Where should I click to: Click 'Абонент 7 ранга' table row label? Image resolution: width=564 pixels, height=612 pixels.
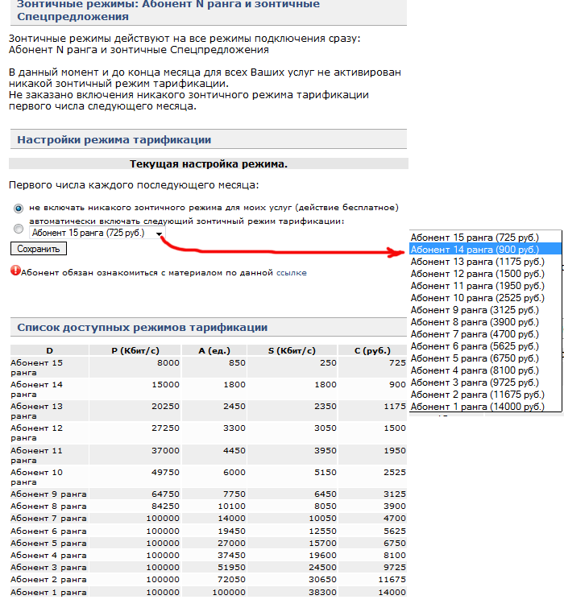pos(50,519)
